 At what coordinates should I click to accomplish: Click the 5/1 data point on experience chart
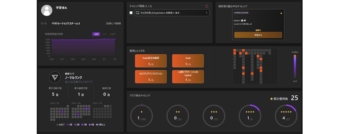104,39
